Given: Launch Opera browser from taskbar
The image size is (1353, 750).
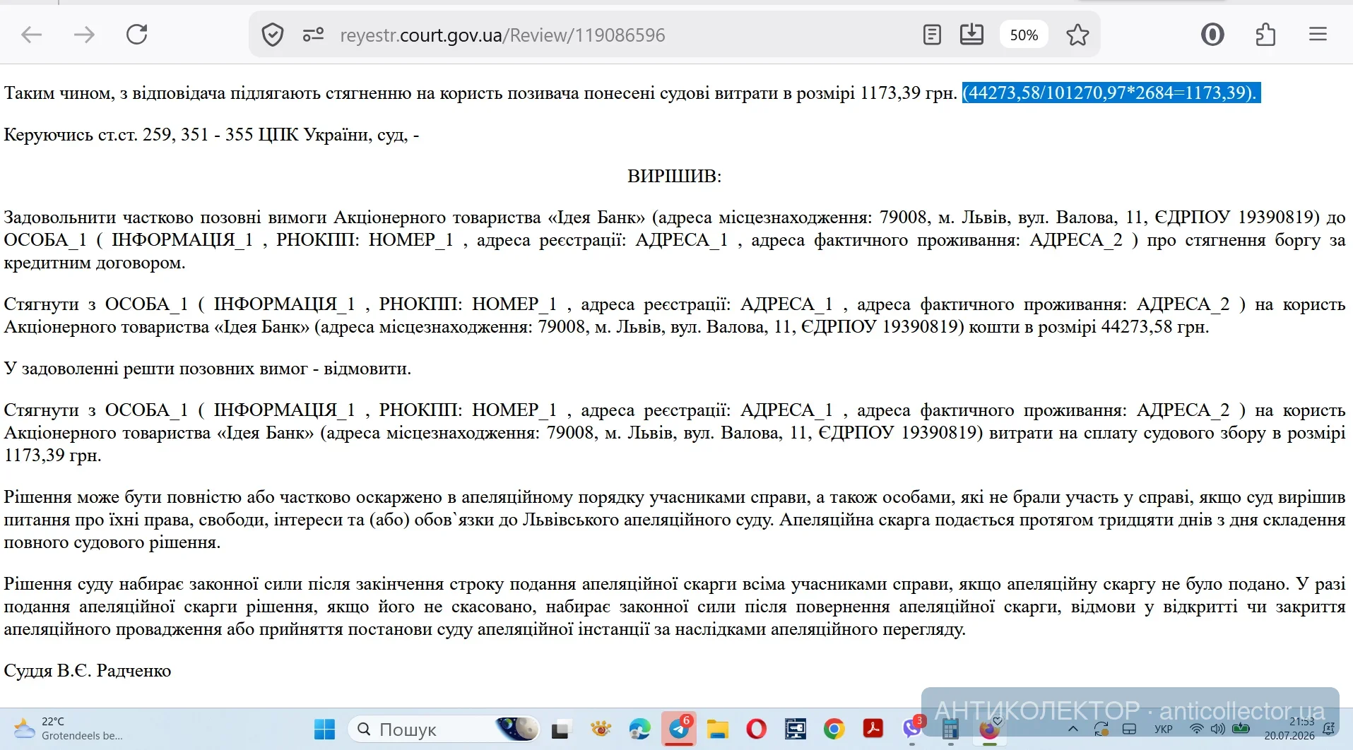Looking at the screenshot, I should pos(757,729).
